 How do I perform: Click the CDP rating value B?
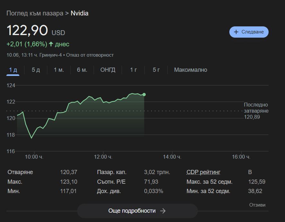click(x=250, y=172)
